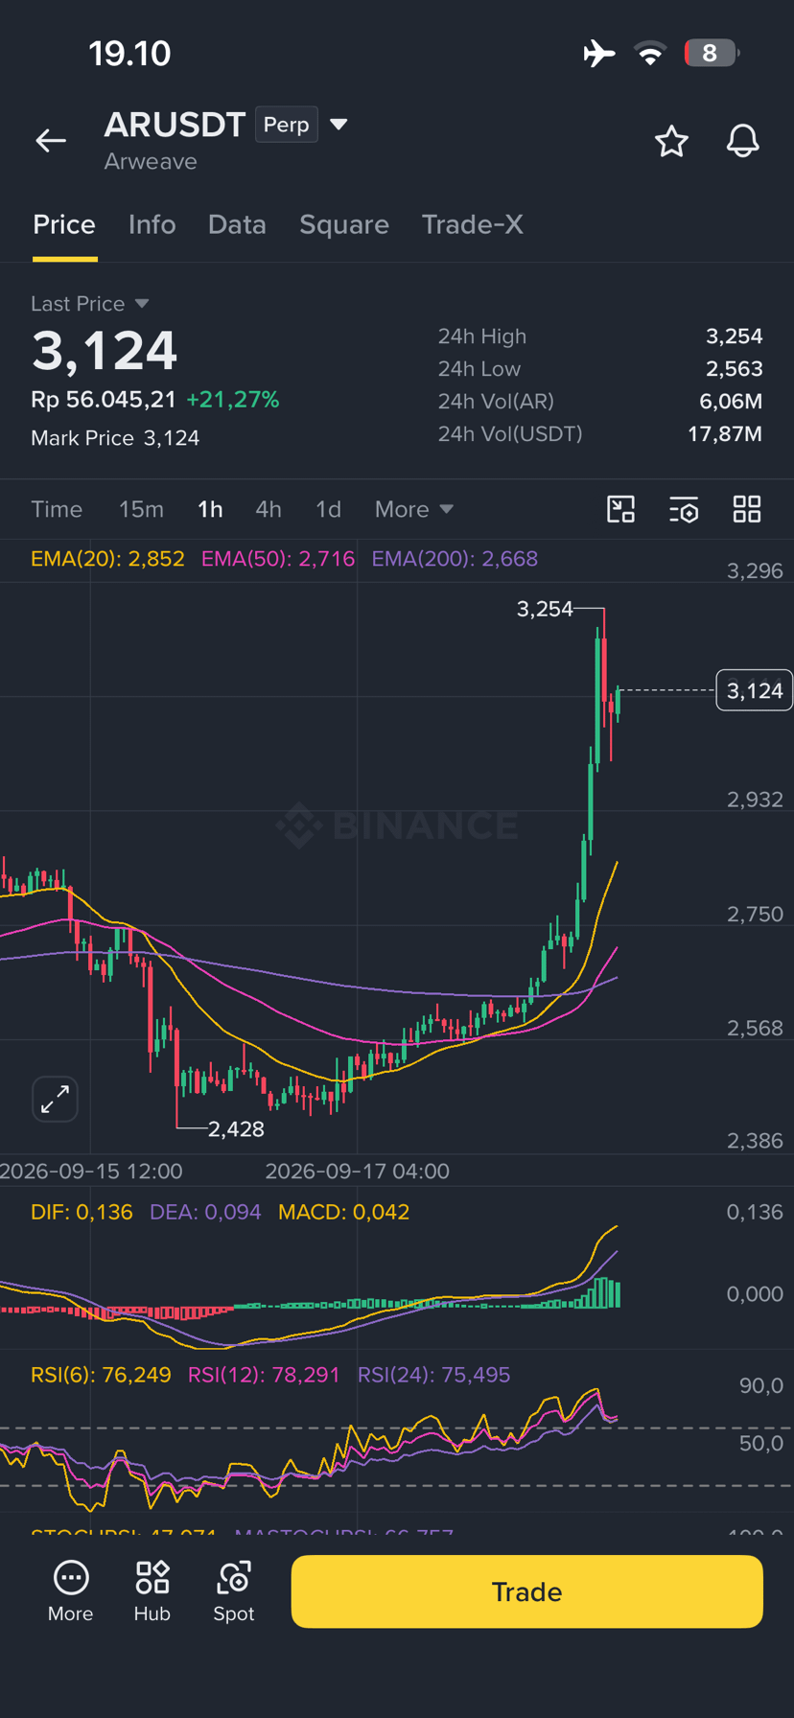794x1718 pixels.
Task: Expand the More timeframes dropdown
Action: coord(414,509)
